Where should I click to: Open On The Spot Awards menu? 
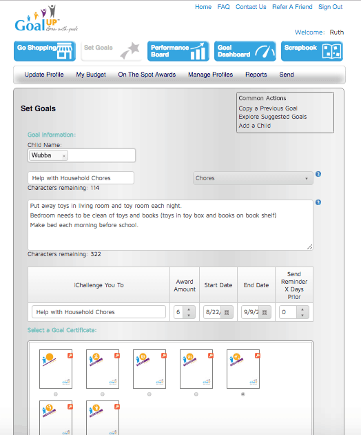point(147,75)
